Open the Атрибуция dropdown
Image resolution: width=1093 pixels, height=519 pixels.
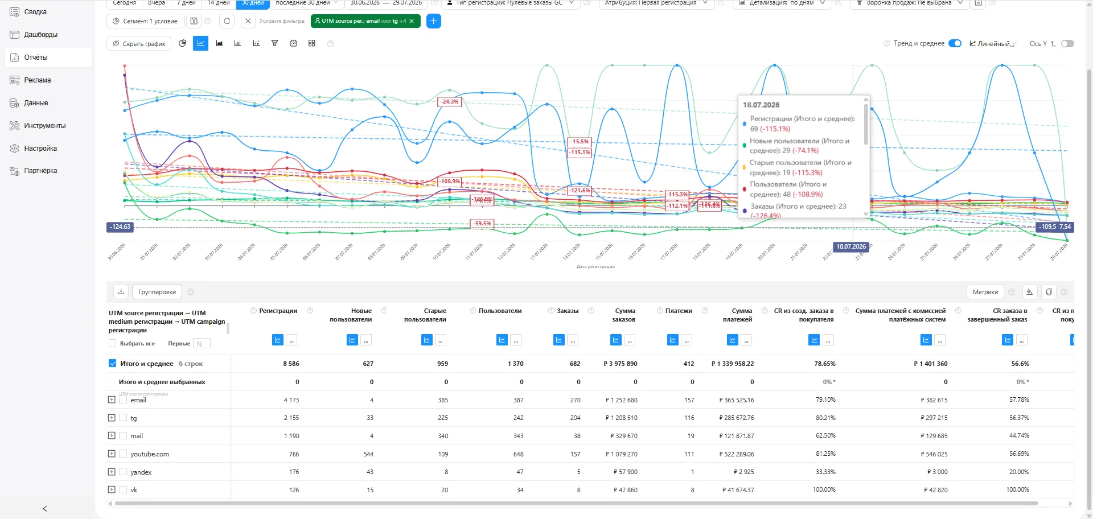click(656, 3)
